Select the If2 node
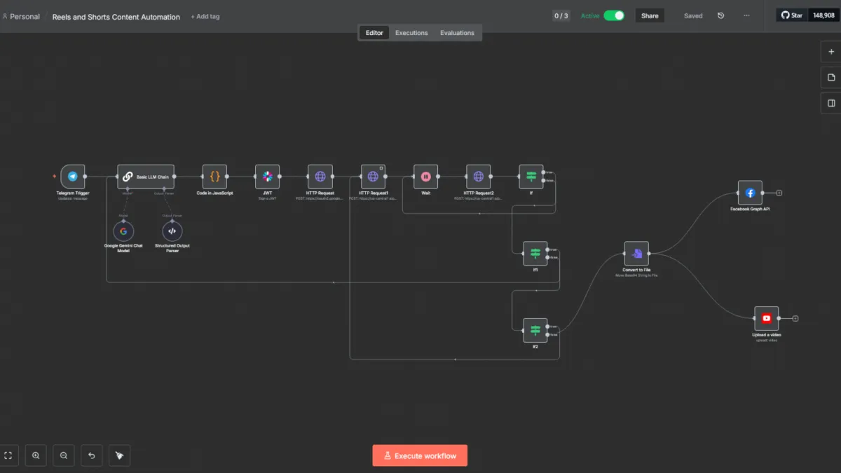The image size is (841, 473). [535, 330]
